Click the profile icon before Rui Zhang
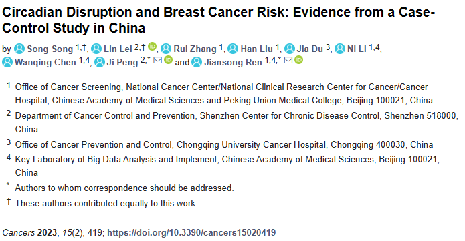Viewport: 465px width, 241px height. (166, 49)
